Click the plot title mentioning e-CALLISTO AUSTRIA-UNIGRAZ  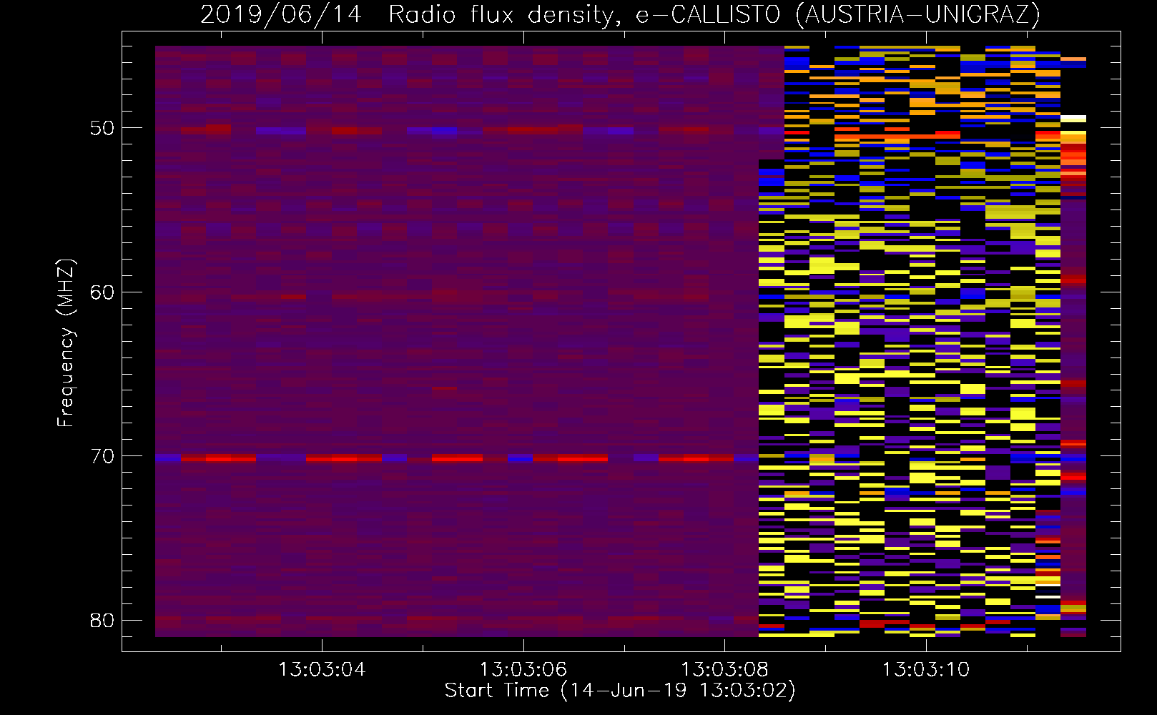pos(620,14)
